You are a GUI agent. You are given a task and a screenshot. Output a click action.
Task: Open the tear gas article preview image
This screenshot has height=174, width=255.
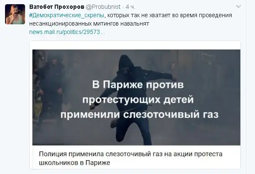[x=136, y=97]
